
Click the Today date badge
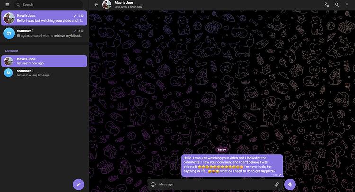222,150
